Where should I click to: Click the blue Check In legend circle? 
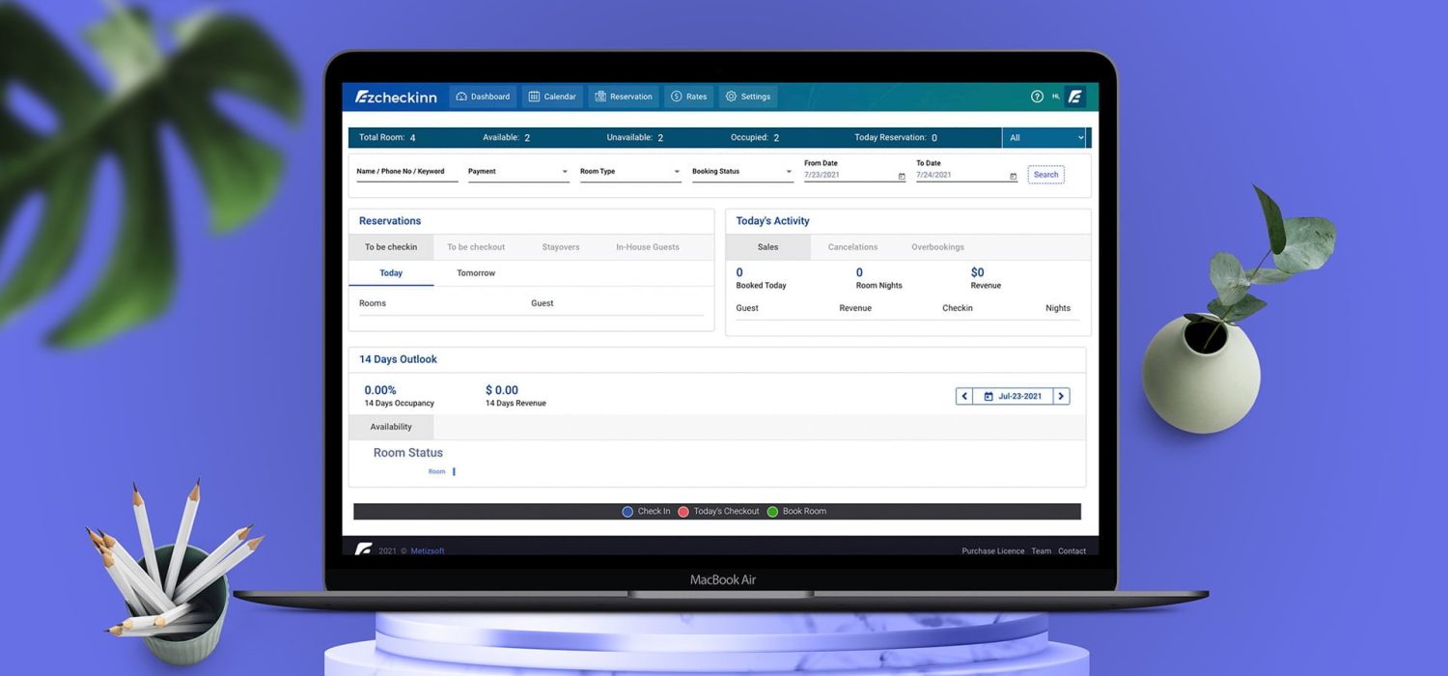tap(627, 512)
